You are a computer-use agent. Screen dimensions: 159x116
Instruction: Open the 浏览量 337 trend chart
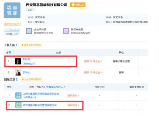pyautogui.click(x=12, y=32)
